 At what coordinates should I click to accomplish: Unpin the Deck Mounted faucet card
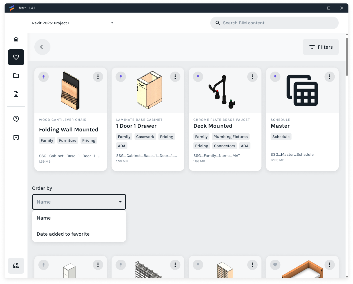pos(198,77)
